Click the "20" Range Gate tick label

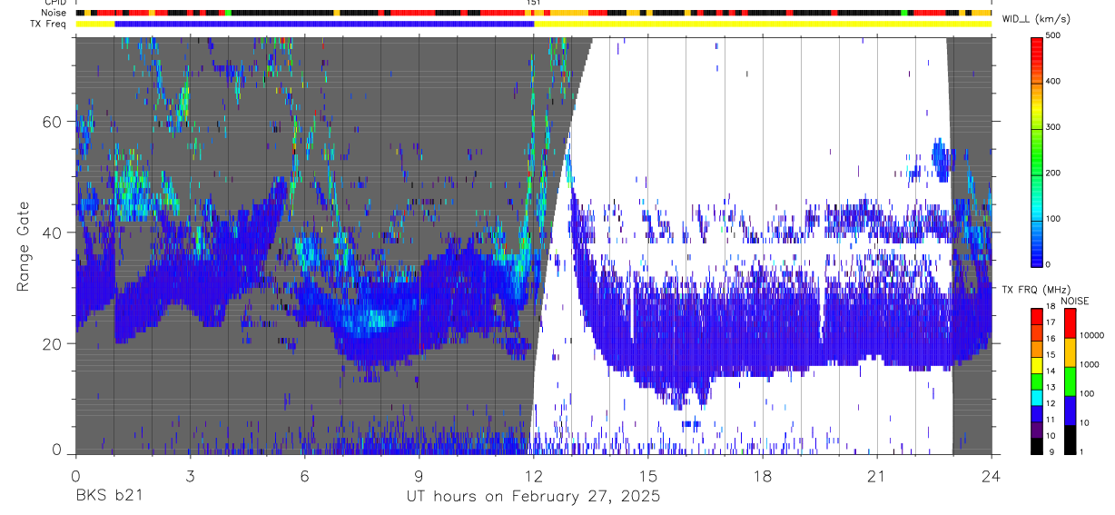53,344
